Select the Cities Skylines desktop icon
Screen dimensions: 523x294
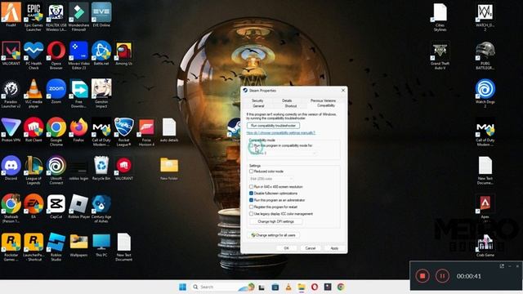[440, 16]
